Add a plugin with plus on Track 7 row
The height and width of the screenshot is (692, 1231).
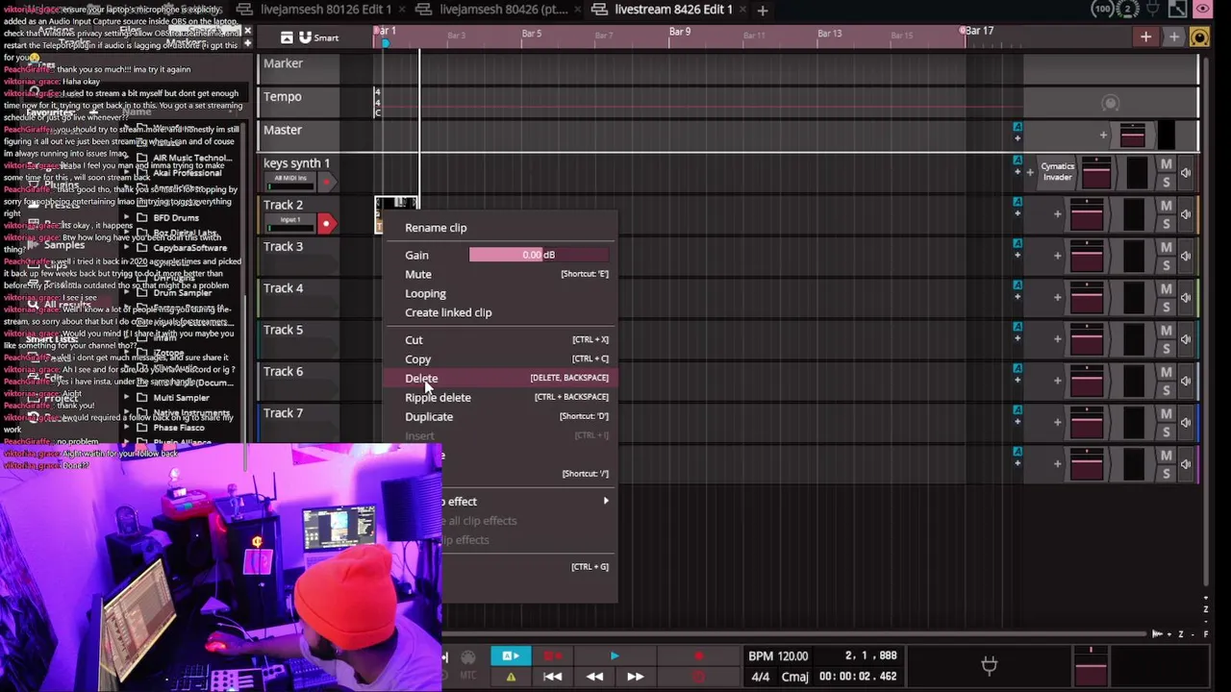1057,422
